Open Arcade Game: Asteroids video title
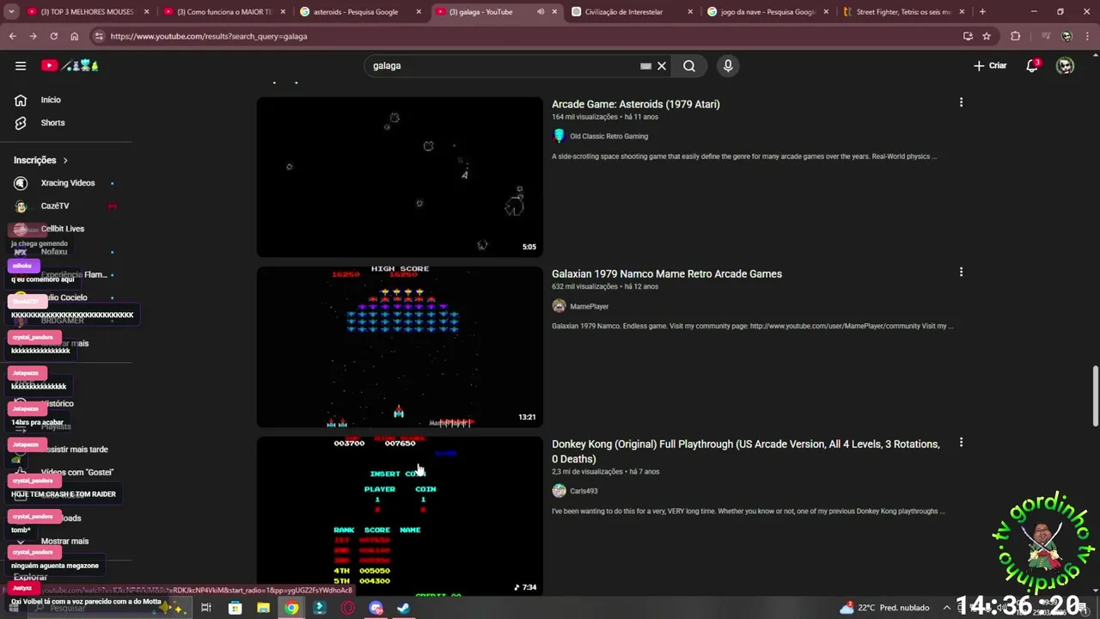The image size is (1100, 619). pos(636,104)
